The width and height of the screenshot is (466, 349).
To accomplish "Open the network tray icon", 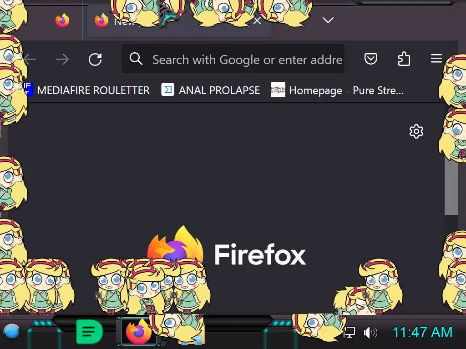I will [349, 332].
